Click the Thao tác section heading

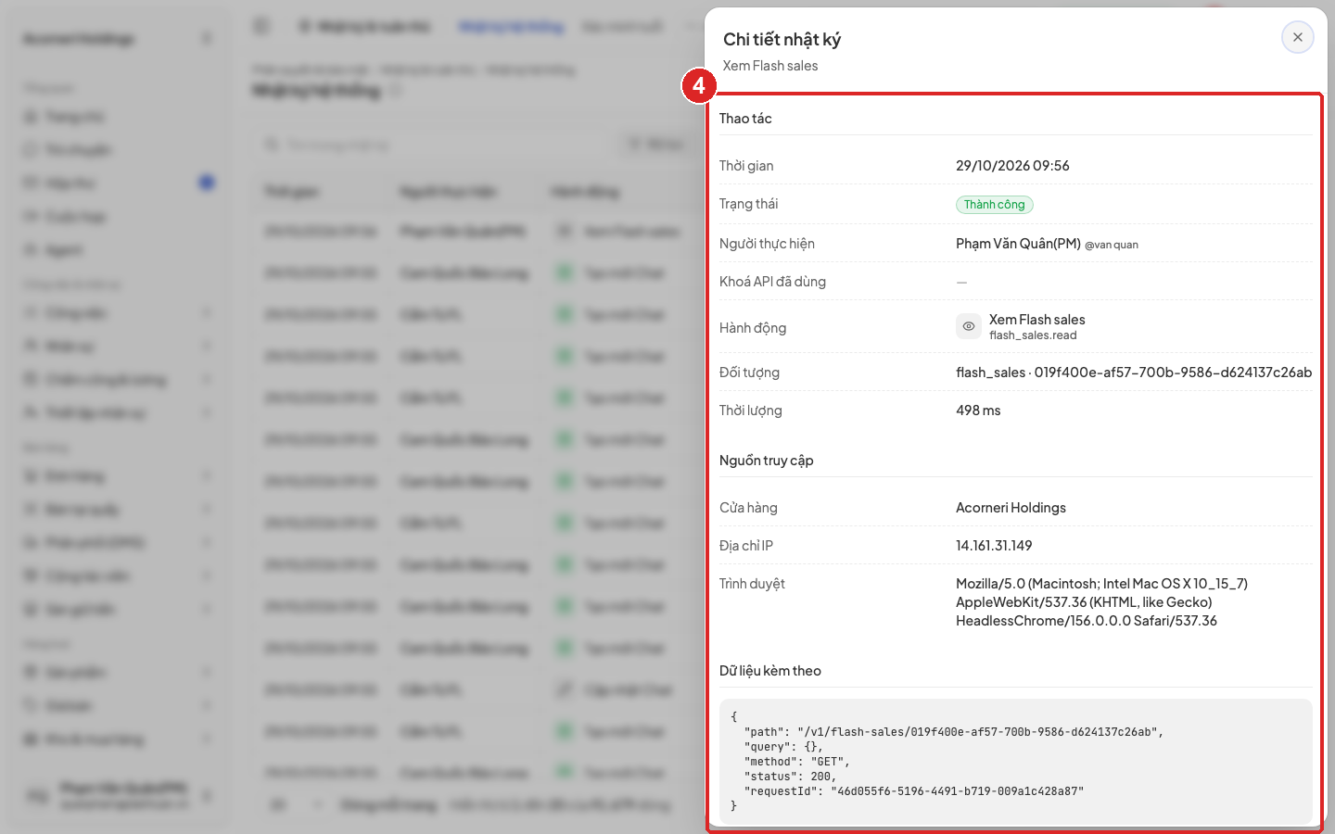coord(745,119)
